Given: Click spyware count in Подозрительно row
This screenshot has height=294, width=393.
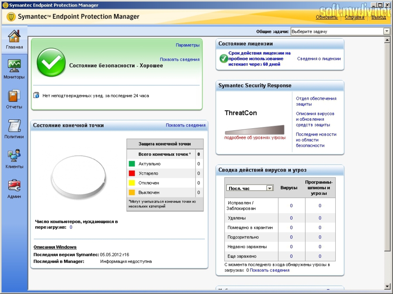Looking at the screenshot, I should (x=320, y=237).
